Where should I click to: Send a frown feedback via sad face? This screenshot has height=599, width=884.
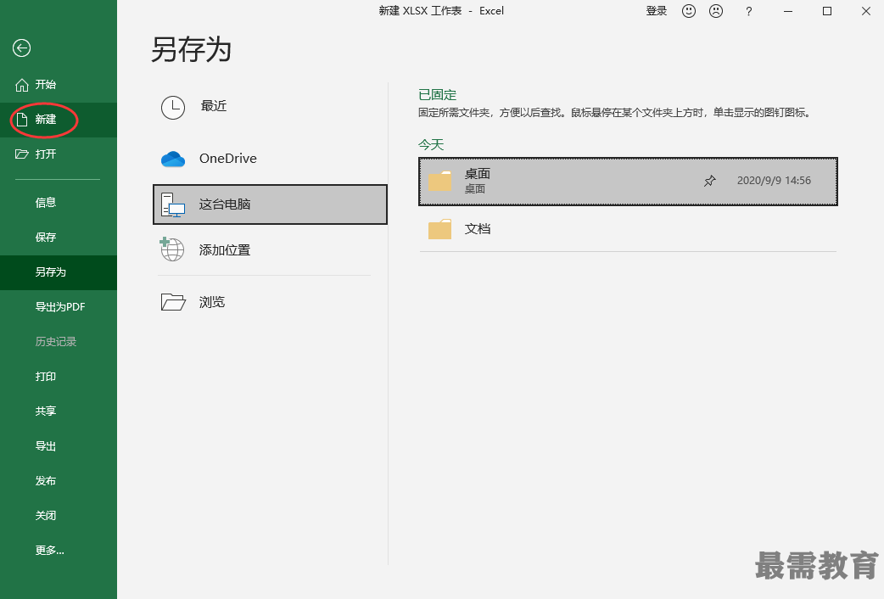pyautogui.click(x=716, y=11)
